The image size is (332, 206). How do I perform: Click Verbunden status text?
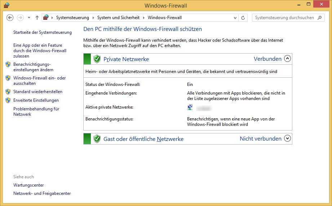(267, 59)
